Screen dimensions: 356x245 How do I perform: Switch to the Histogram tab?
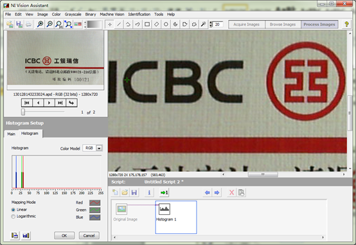click(30, 133)
